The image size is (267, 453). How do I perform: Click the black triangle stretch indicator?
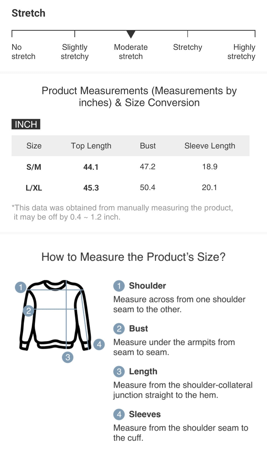(131, 34)
